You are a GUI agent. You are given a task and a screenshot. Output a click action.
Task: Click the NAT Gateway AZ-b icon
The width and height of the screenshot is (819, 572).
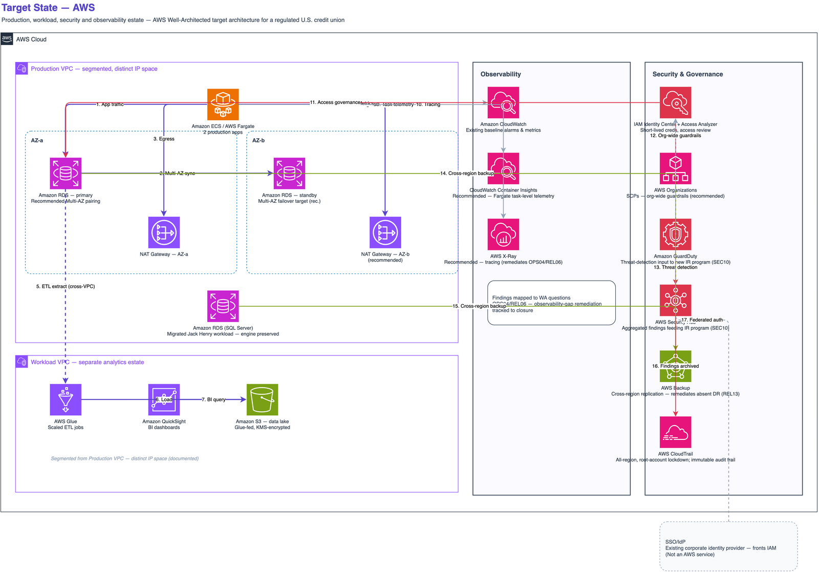[x=385, y=232]
